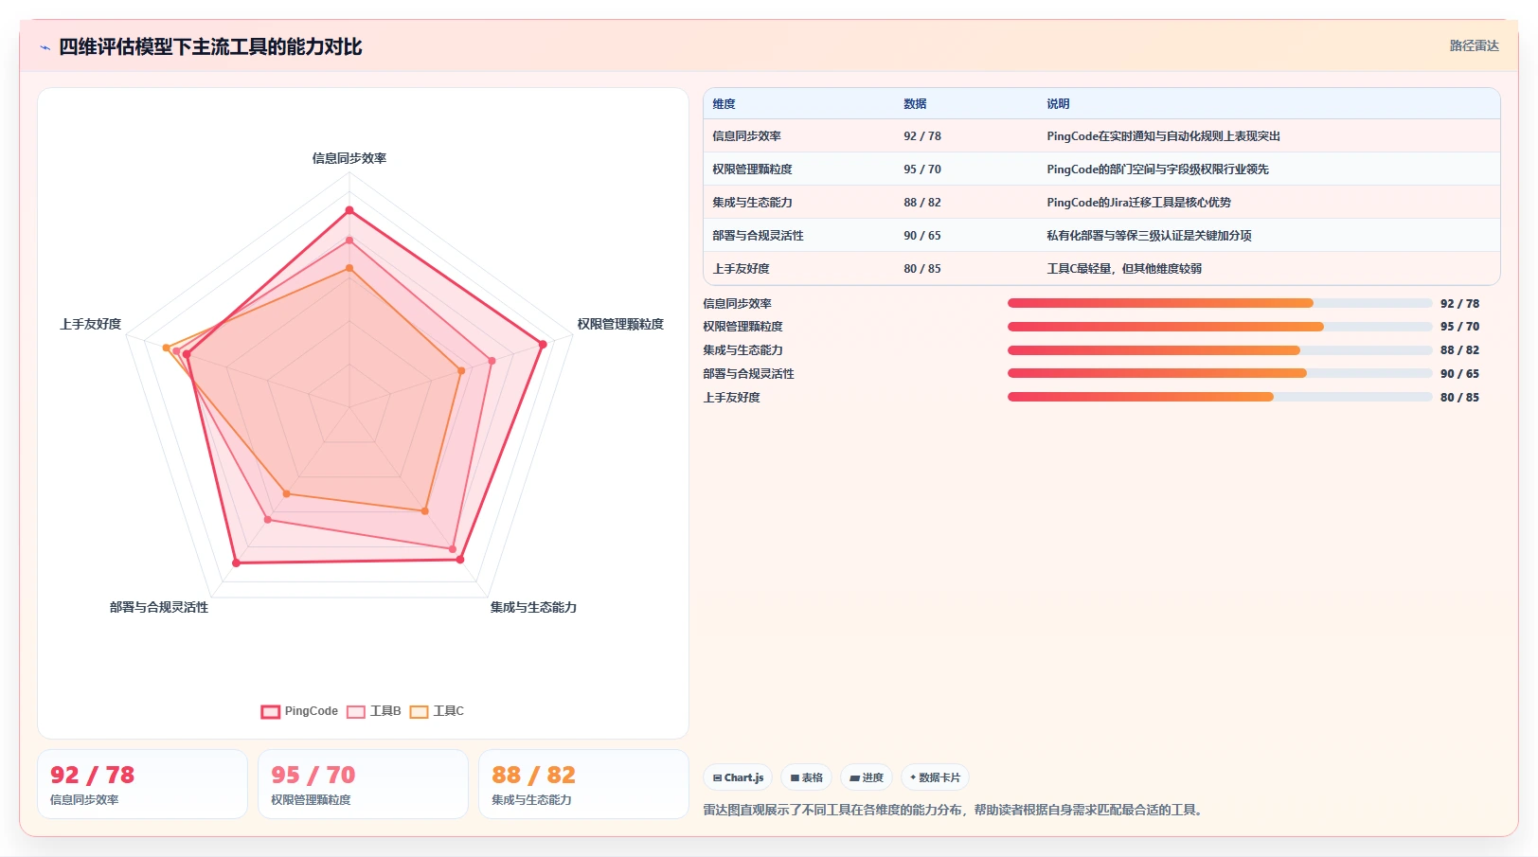1538x857 pixels.
Task: Click 私有化部署与等保三级认证是关键加分项 description
Action: pos(1149,236)
